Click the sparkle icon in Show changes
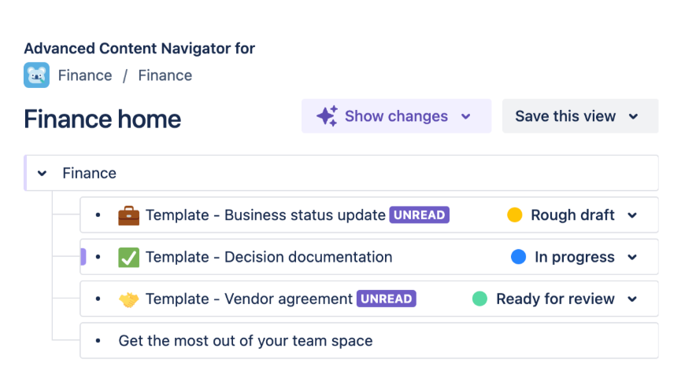685x389 pixels. point(327,116)
